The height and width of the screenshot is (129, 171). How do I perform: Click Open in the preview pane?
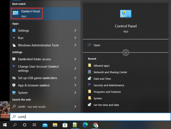pos(126,45)
